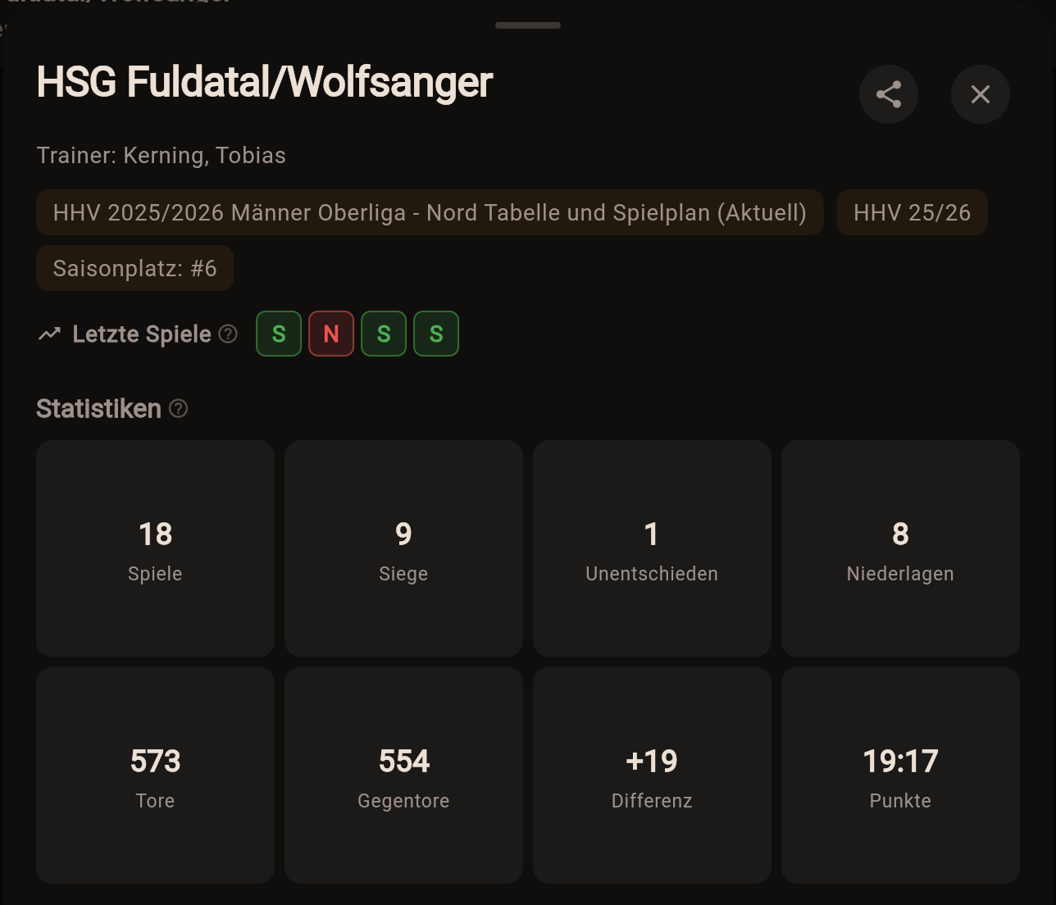The image size is (1056, 905).
Task: Click the 19:17 Punkte stat card
Action: coord(900,775)
